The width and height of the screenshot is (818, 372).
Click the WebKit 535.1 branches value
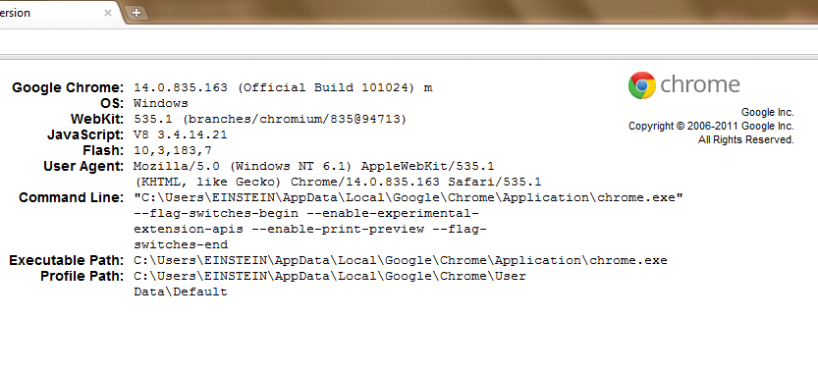(x=270, y=119)
